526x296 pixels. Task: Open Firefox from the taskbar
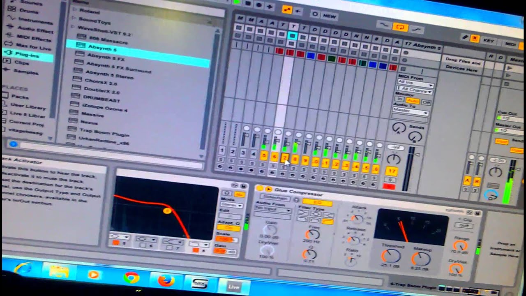pos(166,280)
